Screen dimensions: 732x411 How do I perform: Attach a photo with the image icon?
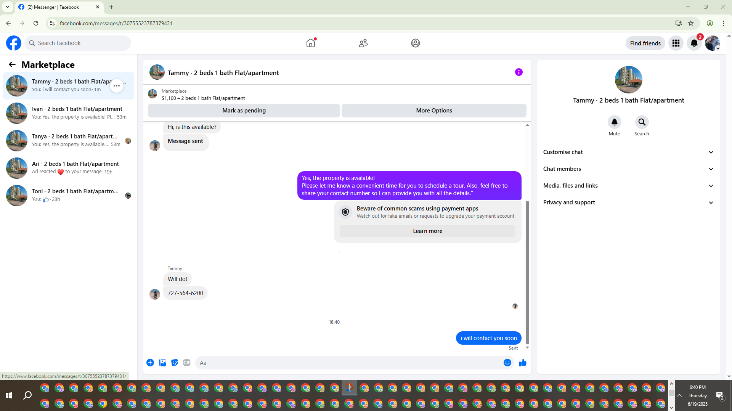tap(162, 363)
